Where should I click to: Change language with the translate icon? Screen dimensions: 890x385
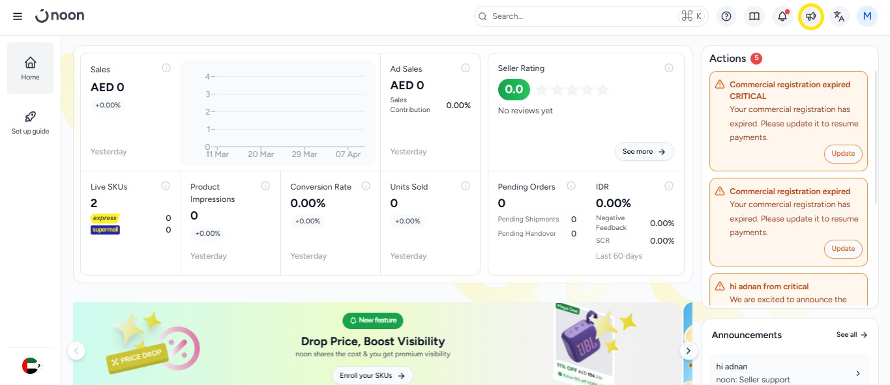(839, 16)
